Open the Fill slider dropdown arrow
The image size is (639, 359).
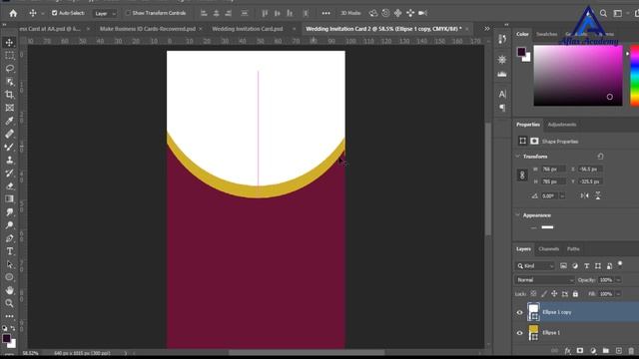tap(619, 294)
